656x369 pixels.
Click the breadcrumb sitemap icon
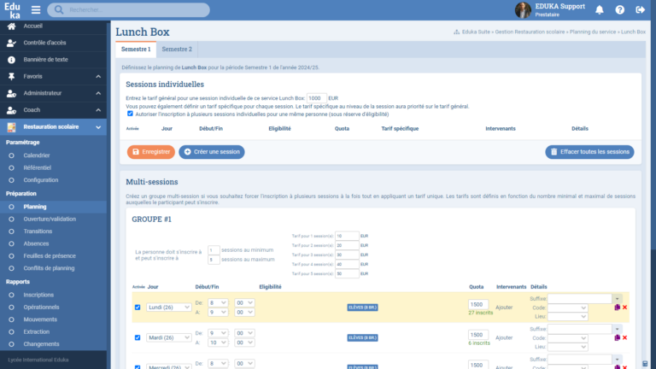click(x=456, y=32)
